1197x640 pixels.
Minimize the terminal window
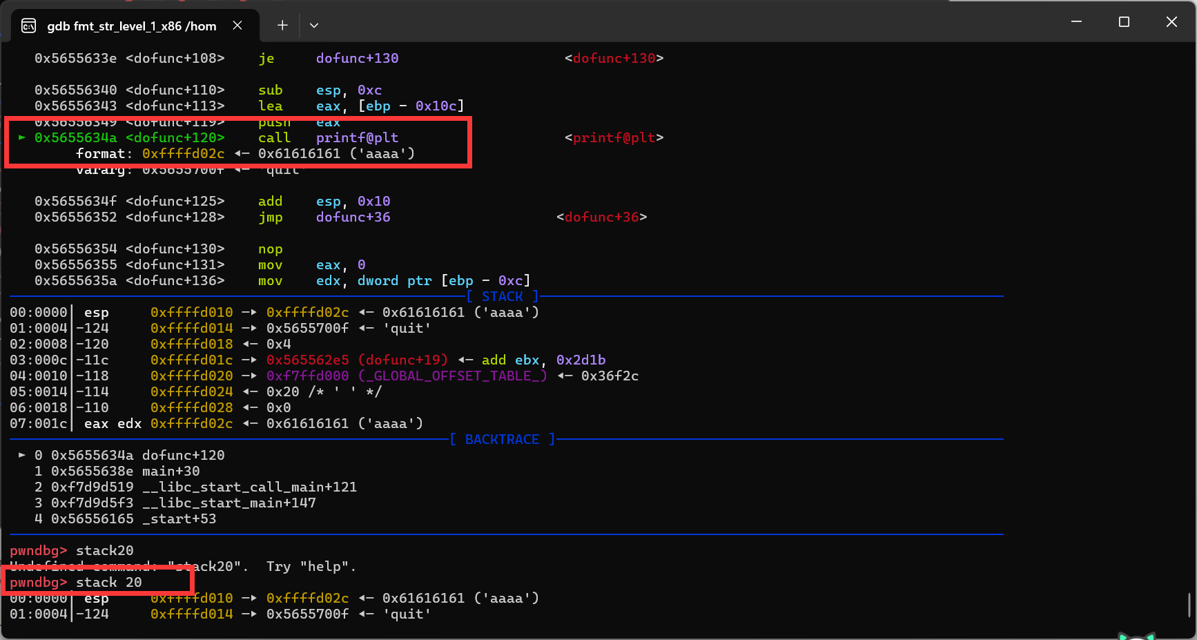point(1076,22)
